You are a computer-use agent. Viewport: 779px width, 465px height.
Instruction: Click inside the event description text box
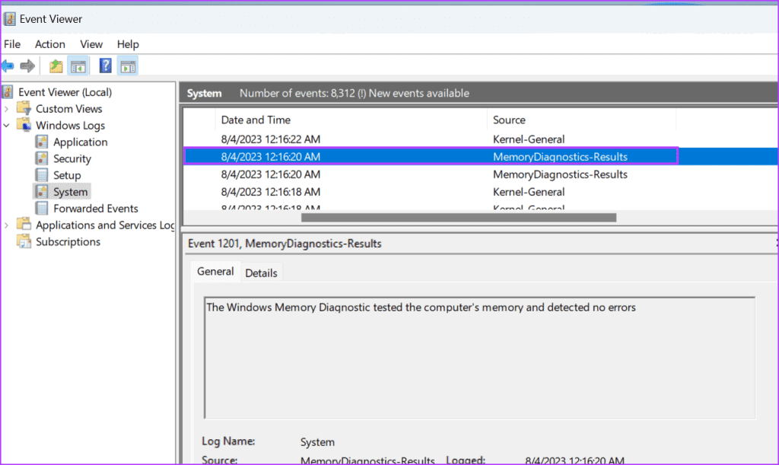pos(479,358)
